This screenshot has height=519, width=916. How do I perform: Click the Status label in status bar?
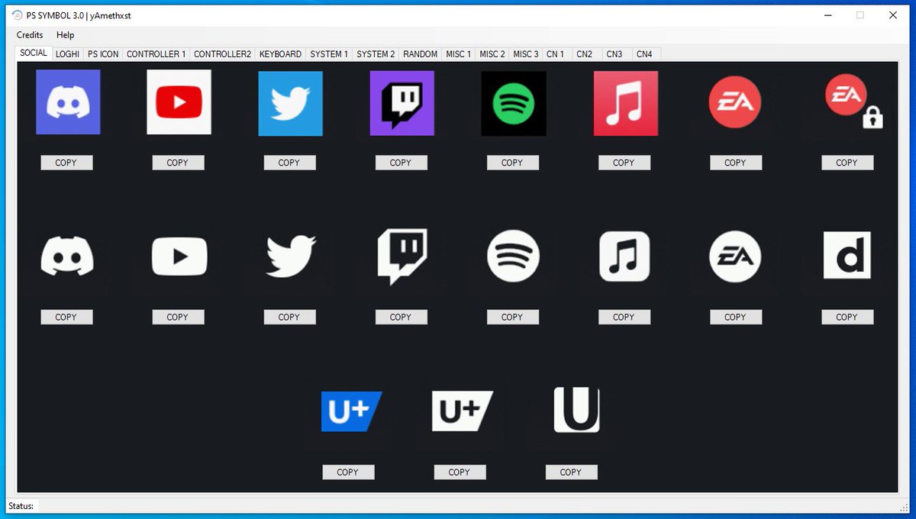(21, 506)
